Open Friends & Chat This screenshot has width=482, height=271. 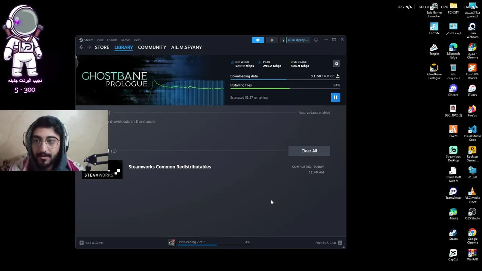[329, 243]
